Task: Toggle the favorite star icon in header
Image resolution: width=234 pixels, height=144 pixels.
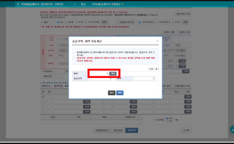Action: [123, 4]
